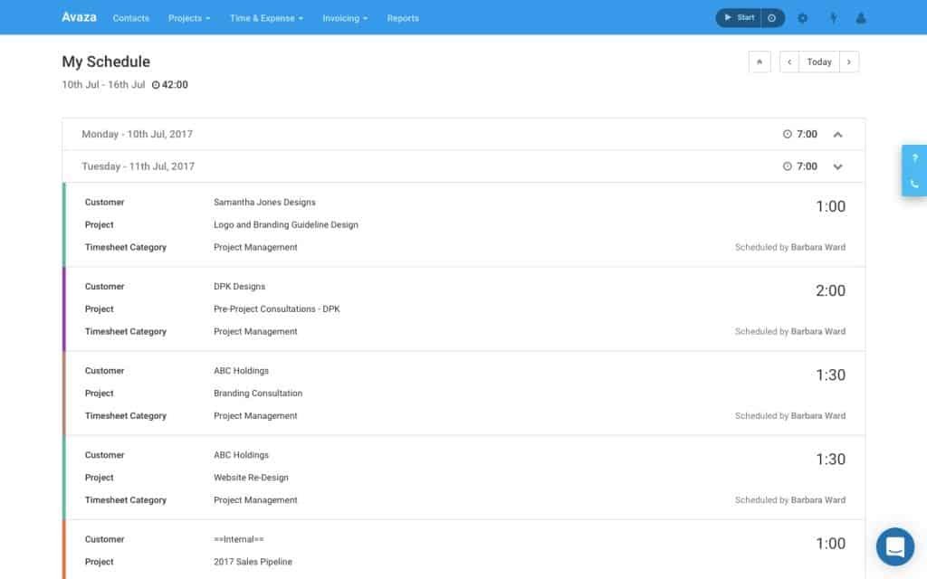Image resolution: width=927 pixels, height=579 pixels.
Task: Open the Reports section
Action: point(402,17)
